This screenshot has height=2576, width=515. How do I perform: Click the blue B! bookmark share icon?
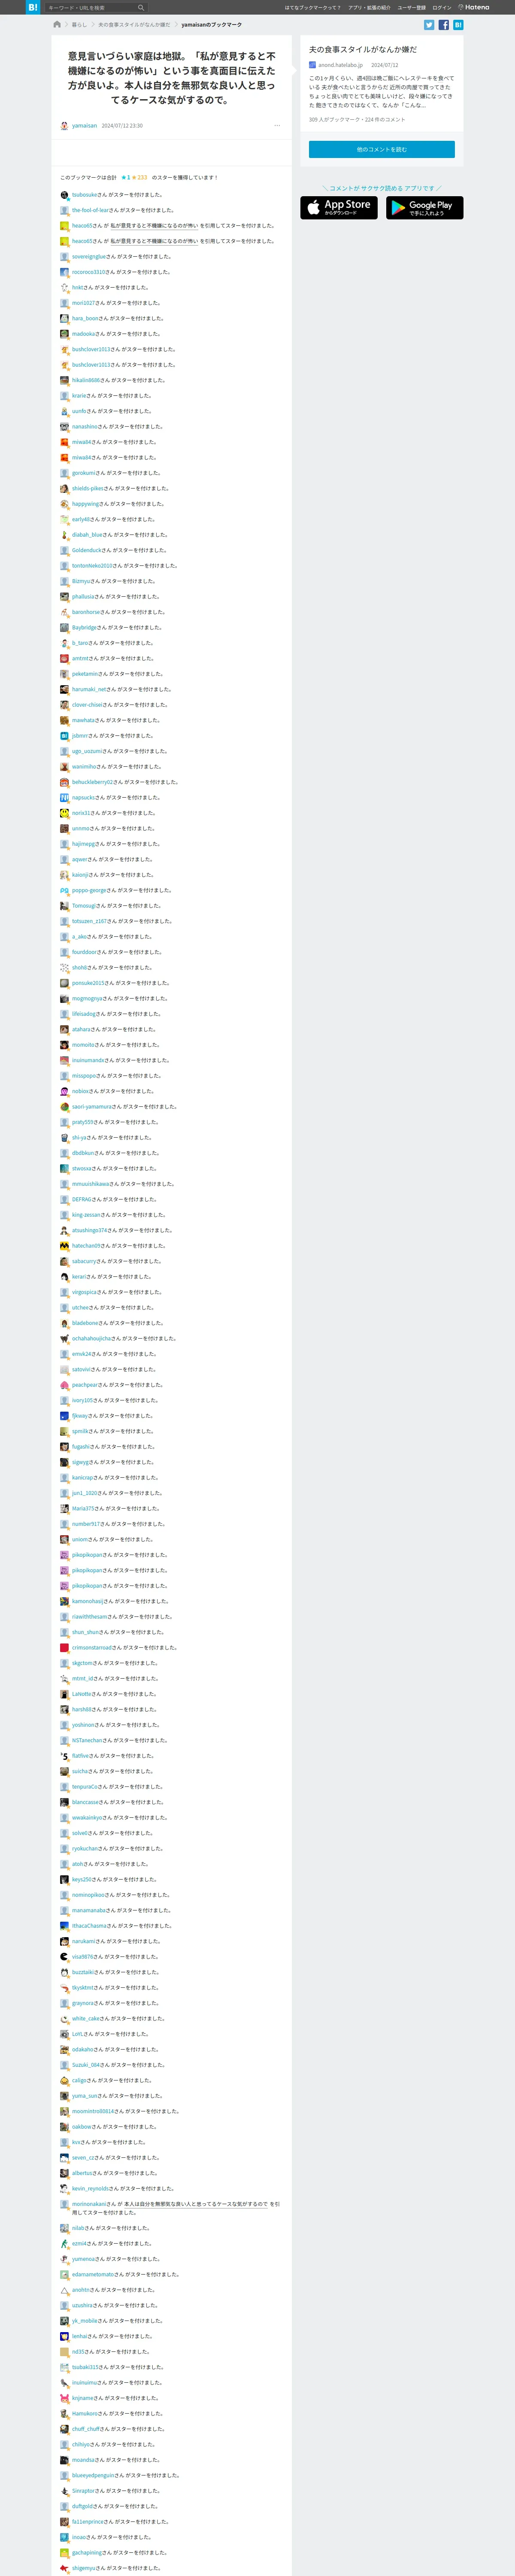[x=458, y=24]
